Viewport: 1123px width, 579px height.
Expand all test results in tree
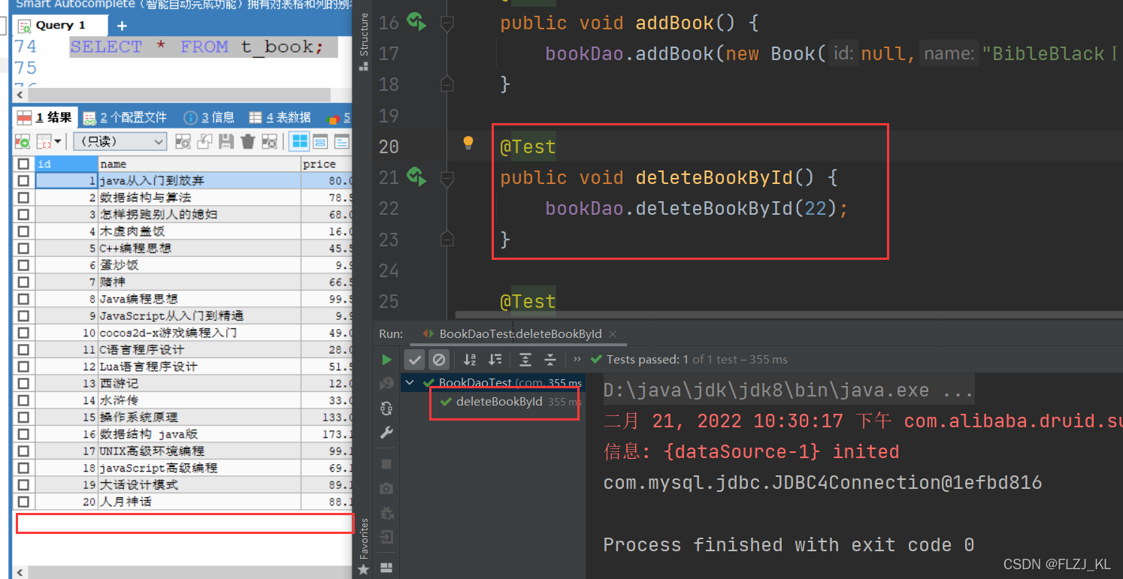pyautogui.click(x=525, y=359)
